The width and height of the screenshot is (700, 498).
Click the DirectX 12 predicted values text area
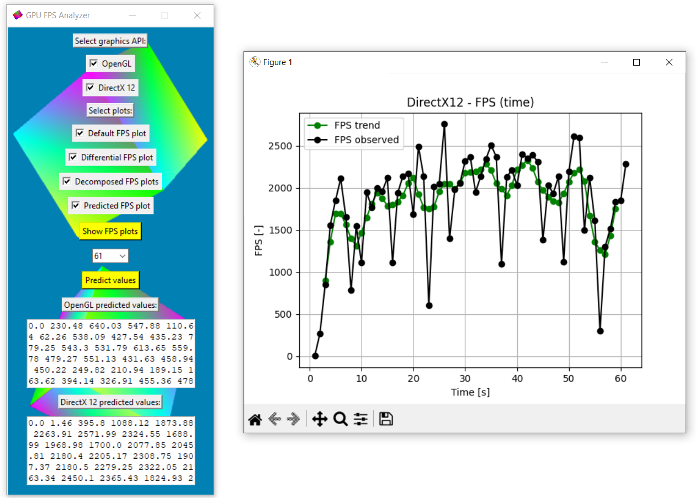pyautogui.click(x=110, y=452)
